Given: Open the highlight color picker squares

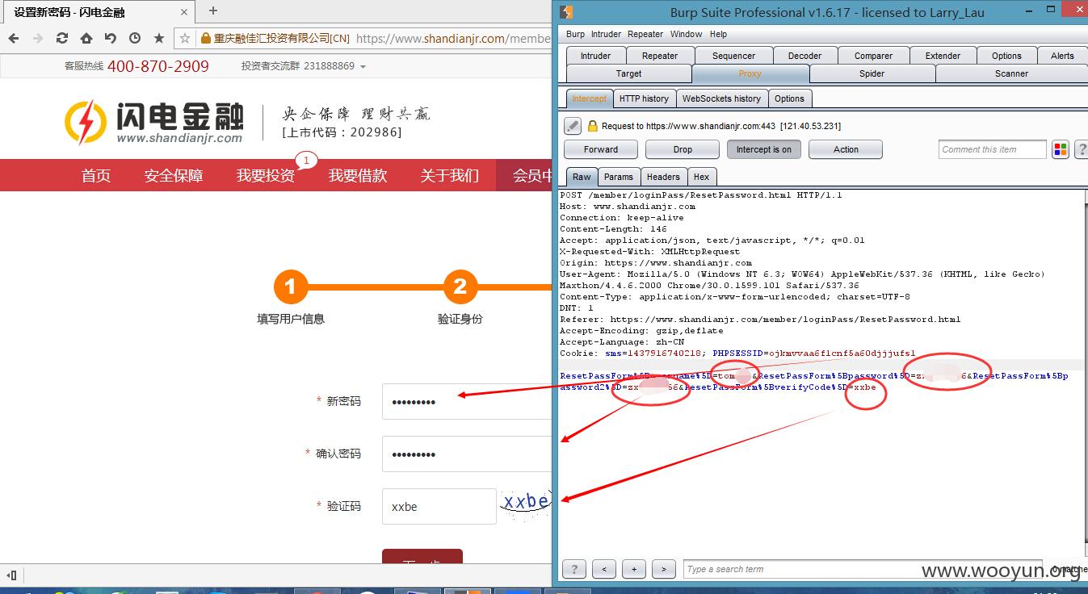Looking at the screenshot, I should click(1061, 149).
